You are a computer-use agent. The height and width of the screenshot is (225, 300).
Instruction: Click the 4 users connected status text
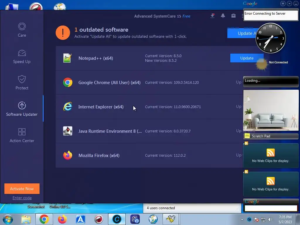161,208
